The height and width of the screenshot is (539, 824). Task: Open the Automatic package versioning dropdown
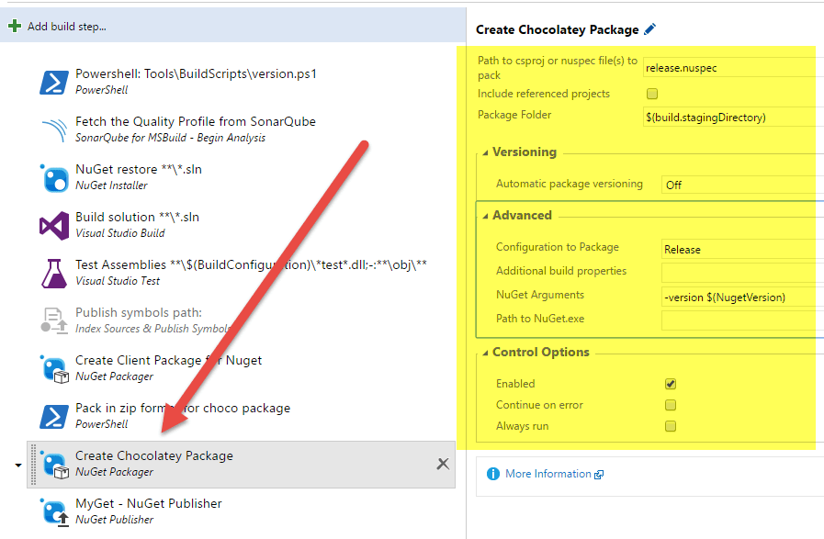[735, 184]
